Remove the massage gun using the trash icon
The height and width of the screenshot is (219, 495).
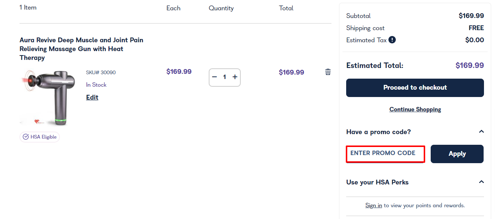(x=328, y=72)
